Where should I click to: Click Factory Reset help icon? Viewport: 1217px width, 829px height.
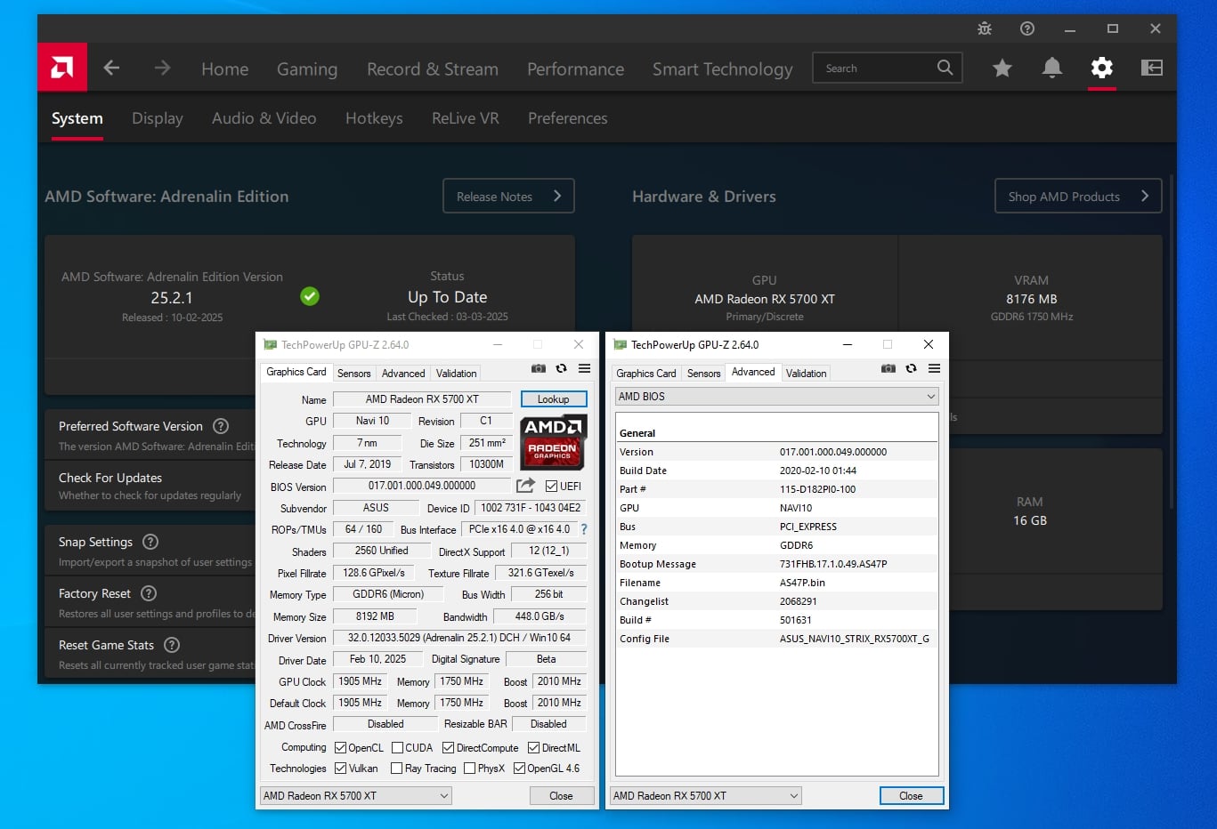tap(149, 593)
